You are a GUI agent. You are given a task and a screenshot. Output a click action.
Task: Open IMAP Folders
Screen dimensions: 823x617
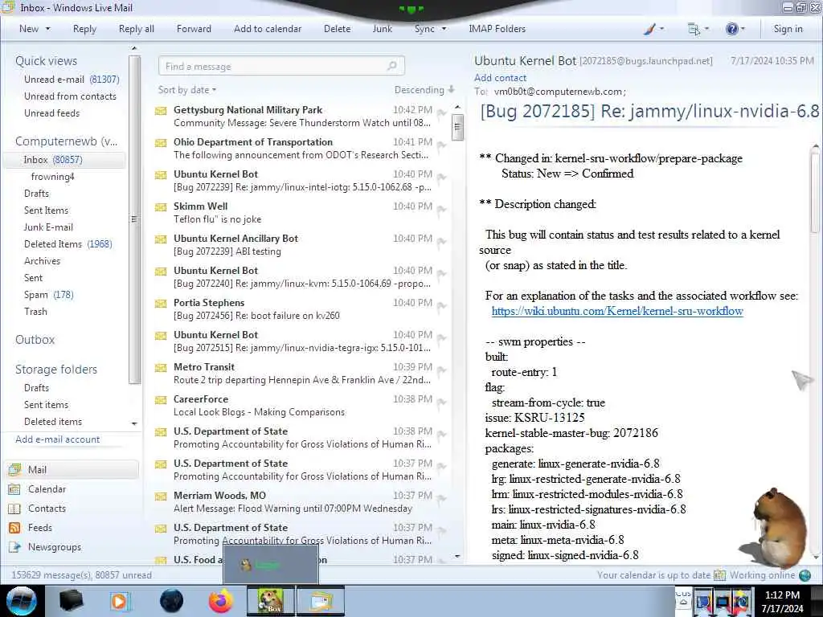click(497, 30)
